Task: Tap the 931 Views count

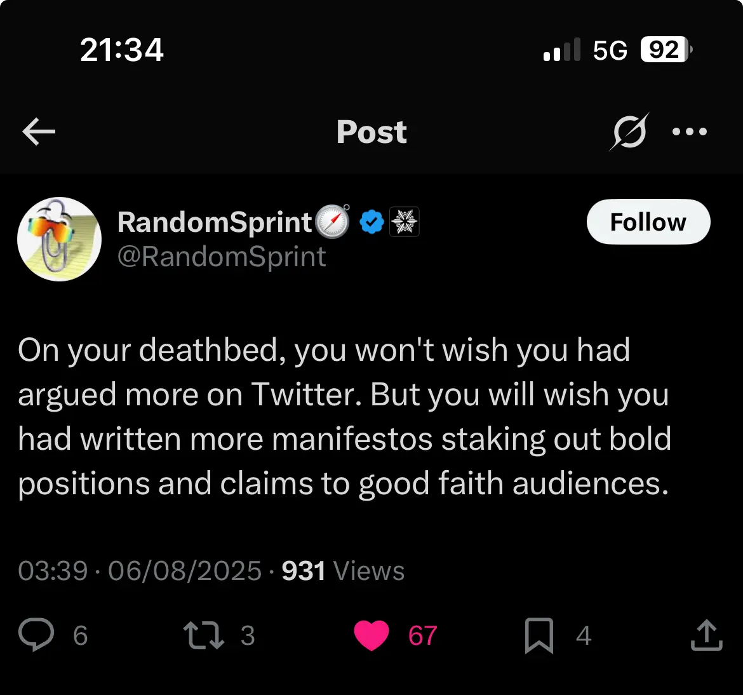Action: (x=343, y=570)
